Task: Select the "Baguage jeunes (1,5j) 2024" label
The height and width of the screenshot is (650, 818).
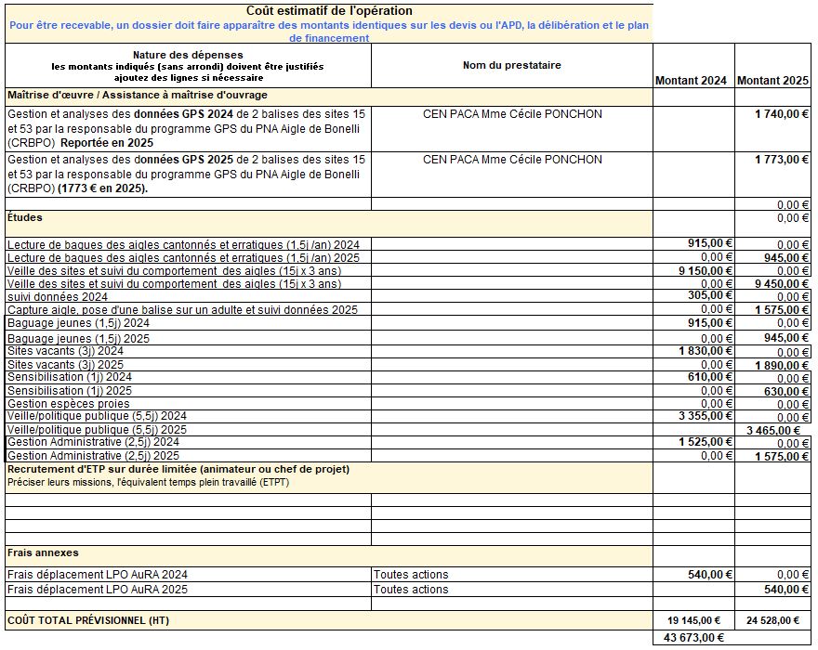Action: [x=78, y=322]
